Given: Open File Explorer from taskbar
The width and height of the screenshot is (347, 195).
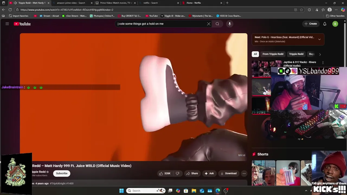Looking at the screenshot, I should pos(194,191).
